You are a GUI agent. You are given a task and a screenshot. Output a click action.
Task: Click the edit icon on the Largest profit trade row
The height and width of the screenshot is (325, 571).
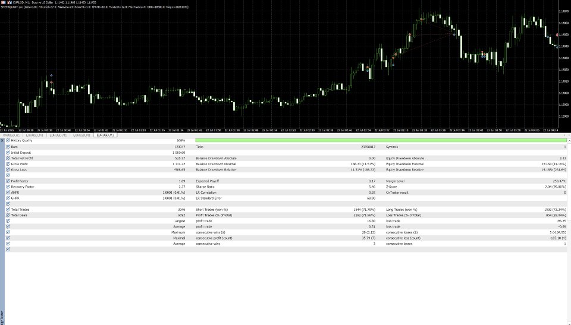click(x=8, y=221)
